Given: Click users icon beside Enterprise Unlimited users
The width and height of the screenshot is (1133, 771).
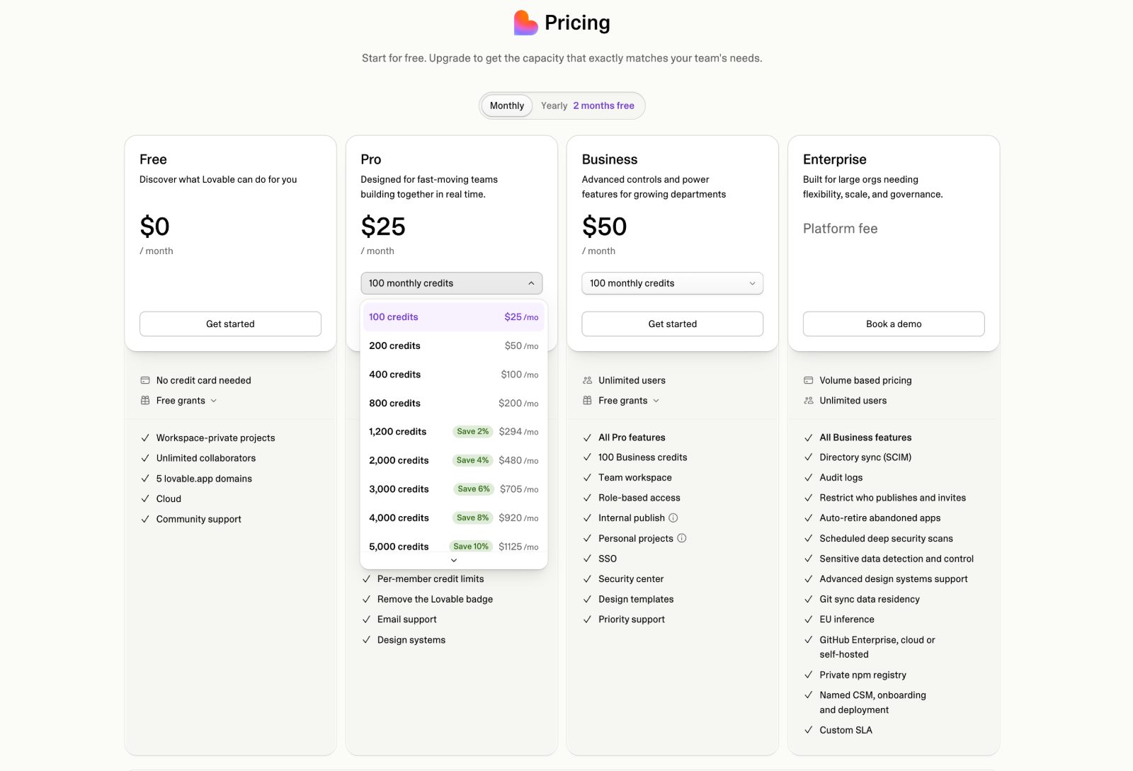Looking at the screenshot, I should 808,401.
